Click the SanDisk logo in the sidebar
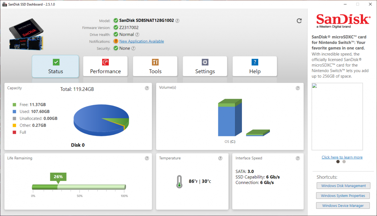 [343, 22]
